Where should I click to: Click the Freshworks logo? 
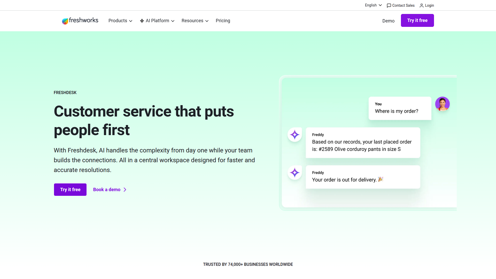click(80, 21)
